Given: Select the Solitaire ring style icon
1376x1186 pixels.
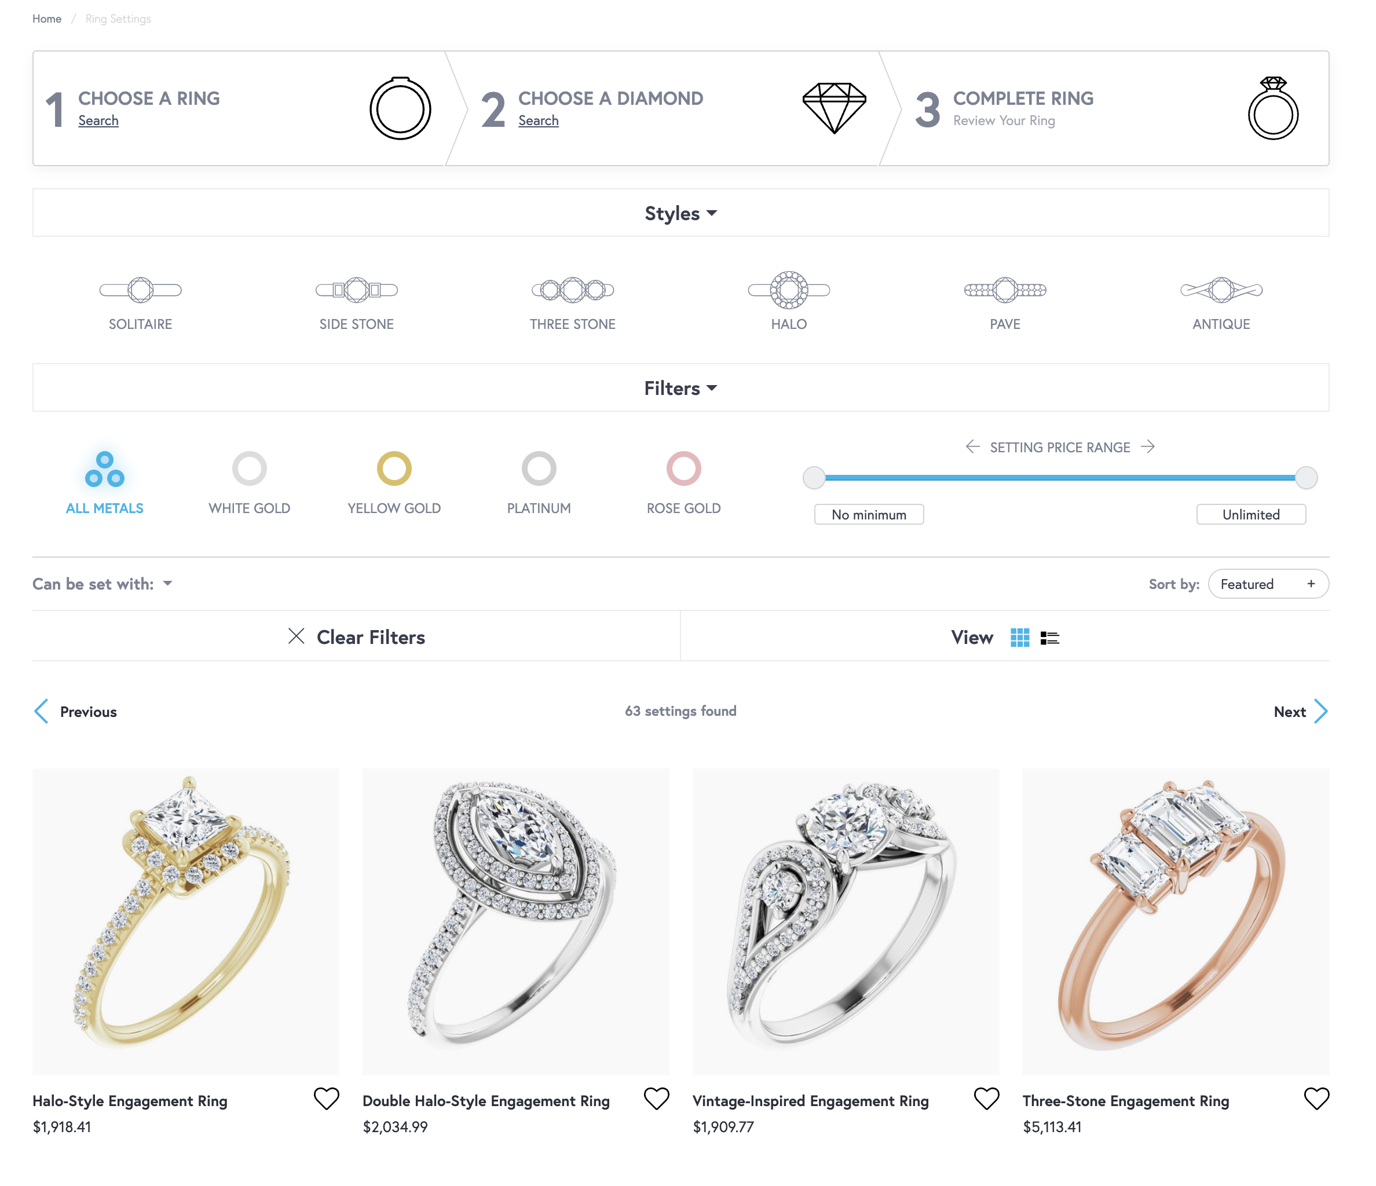Looking at the screenshot, I should coord(140,290).
